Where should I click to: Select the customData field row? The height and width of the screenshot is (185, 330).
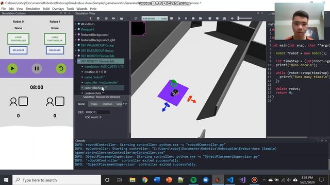(103, 93)
